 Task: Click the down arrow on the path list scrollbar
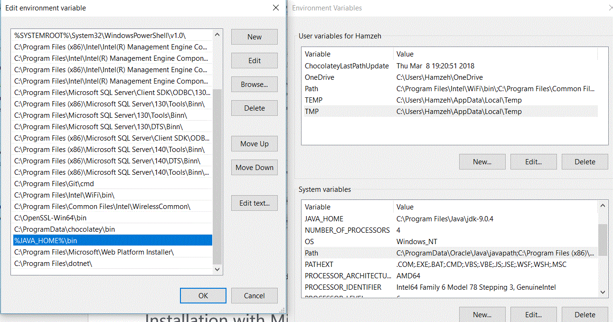(217, 268)
